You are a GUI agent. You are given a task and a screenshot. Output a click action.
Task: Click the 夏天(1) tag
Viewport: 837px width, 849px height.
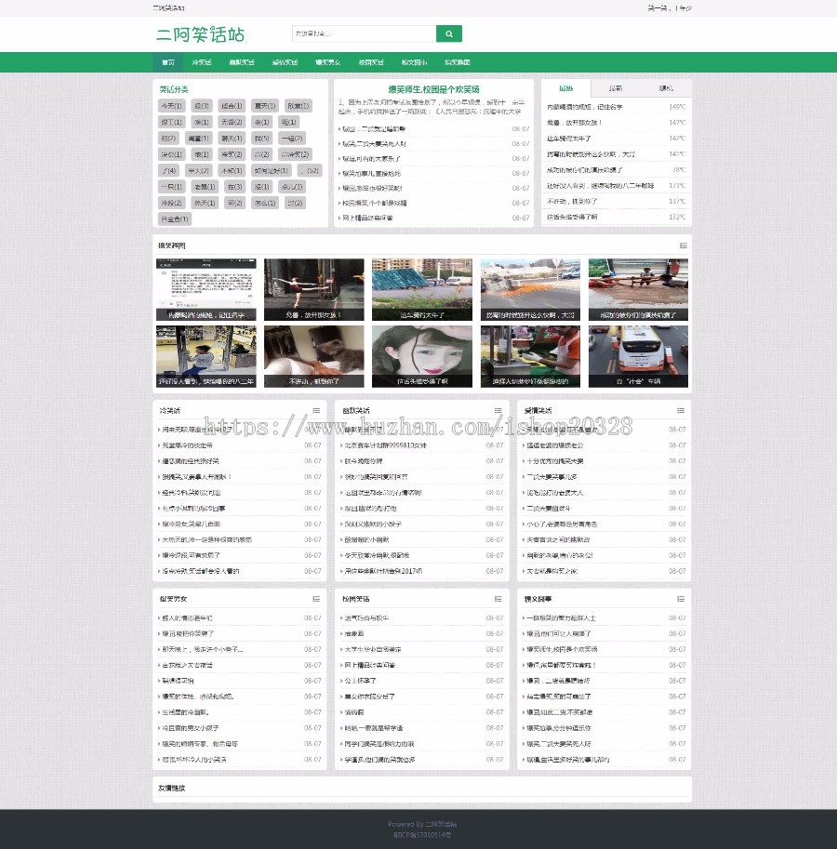265,106
